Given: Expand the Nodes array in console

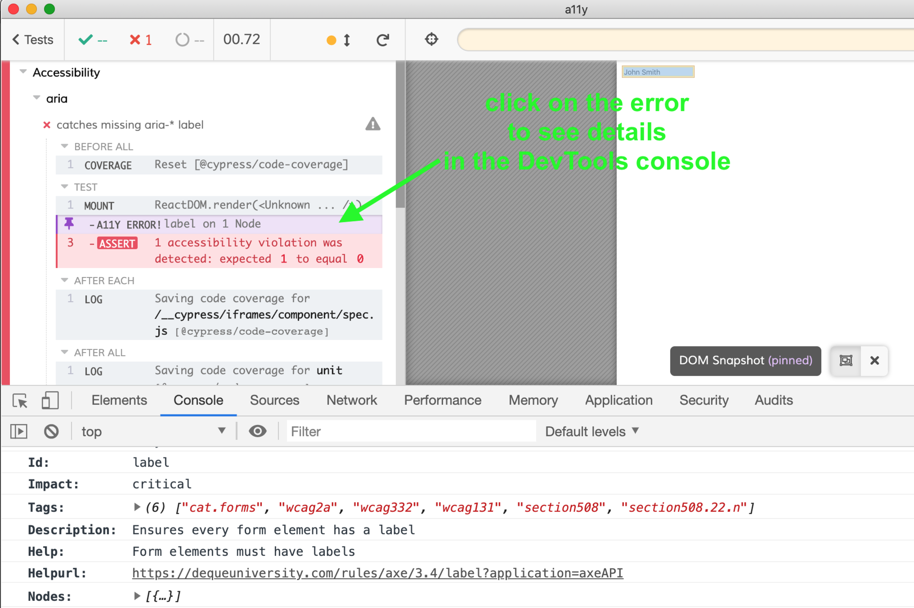Looking at the screenshot, I should pyautogui.click(x=137, y=596).
